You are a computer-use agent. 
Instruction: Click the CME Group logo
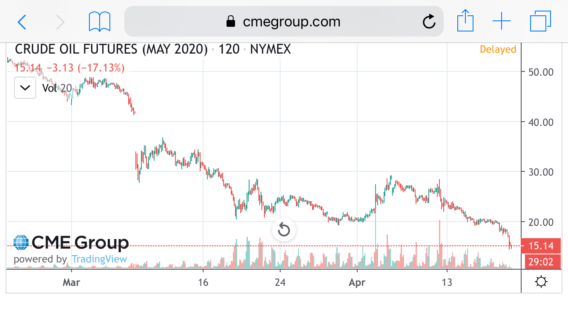tap(71, 243)
